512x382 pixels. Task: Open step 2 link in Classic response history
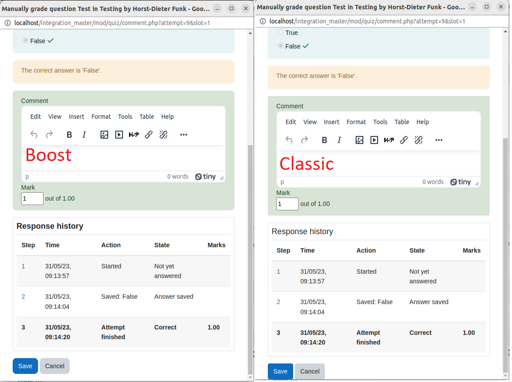(278, 302)
